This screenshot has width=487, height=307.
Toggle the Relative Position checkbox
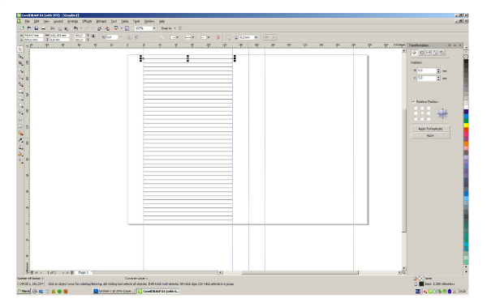pos(413,101)
